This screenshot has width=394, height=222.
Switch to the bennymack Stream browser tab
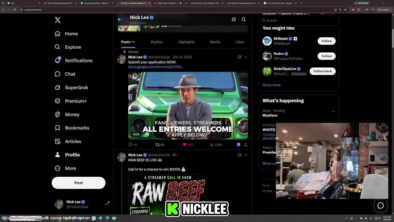[97, 3]
